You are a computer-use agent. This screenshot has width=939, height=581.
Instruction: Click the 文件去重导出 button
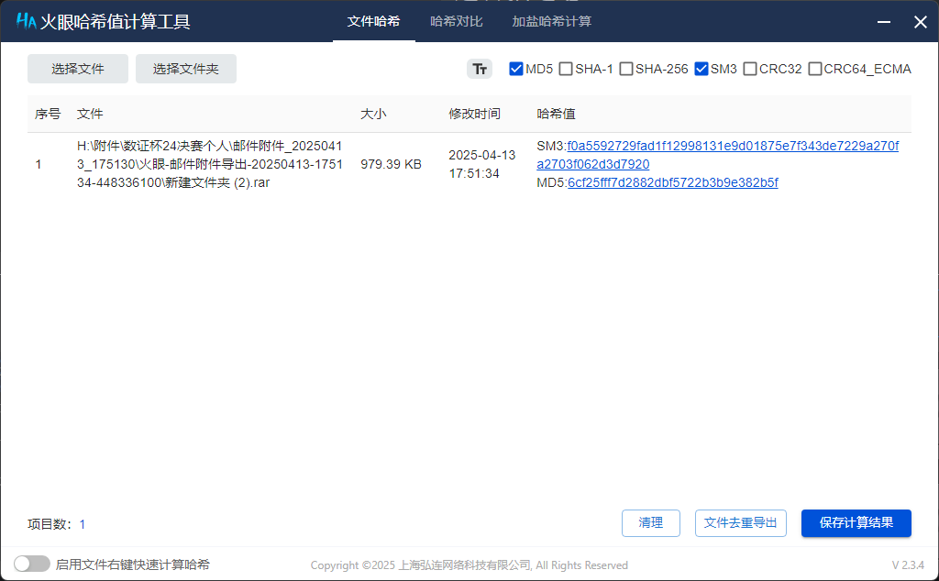coord(743,523)
